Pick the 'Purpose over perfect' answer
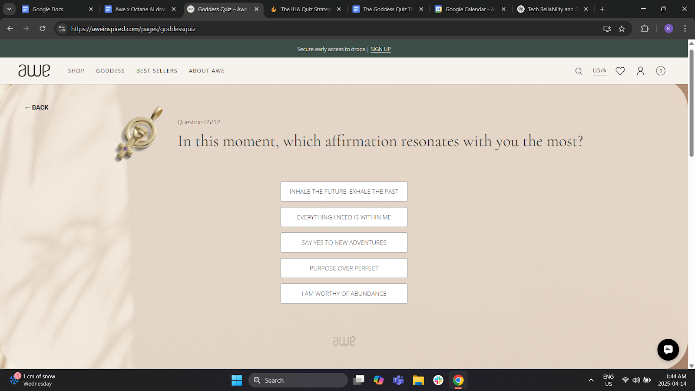Screen dimensions: 695x391 tap(344, 268)
